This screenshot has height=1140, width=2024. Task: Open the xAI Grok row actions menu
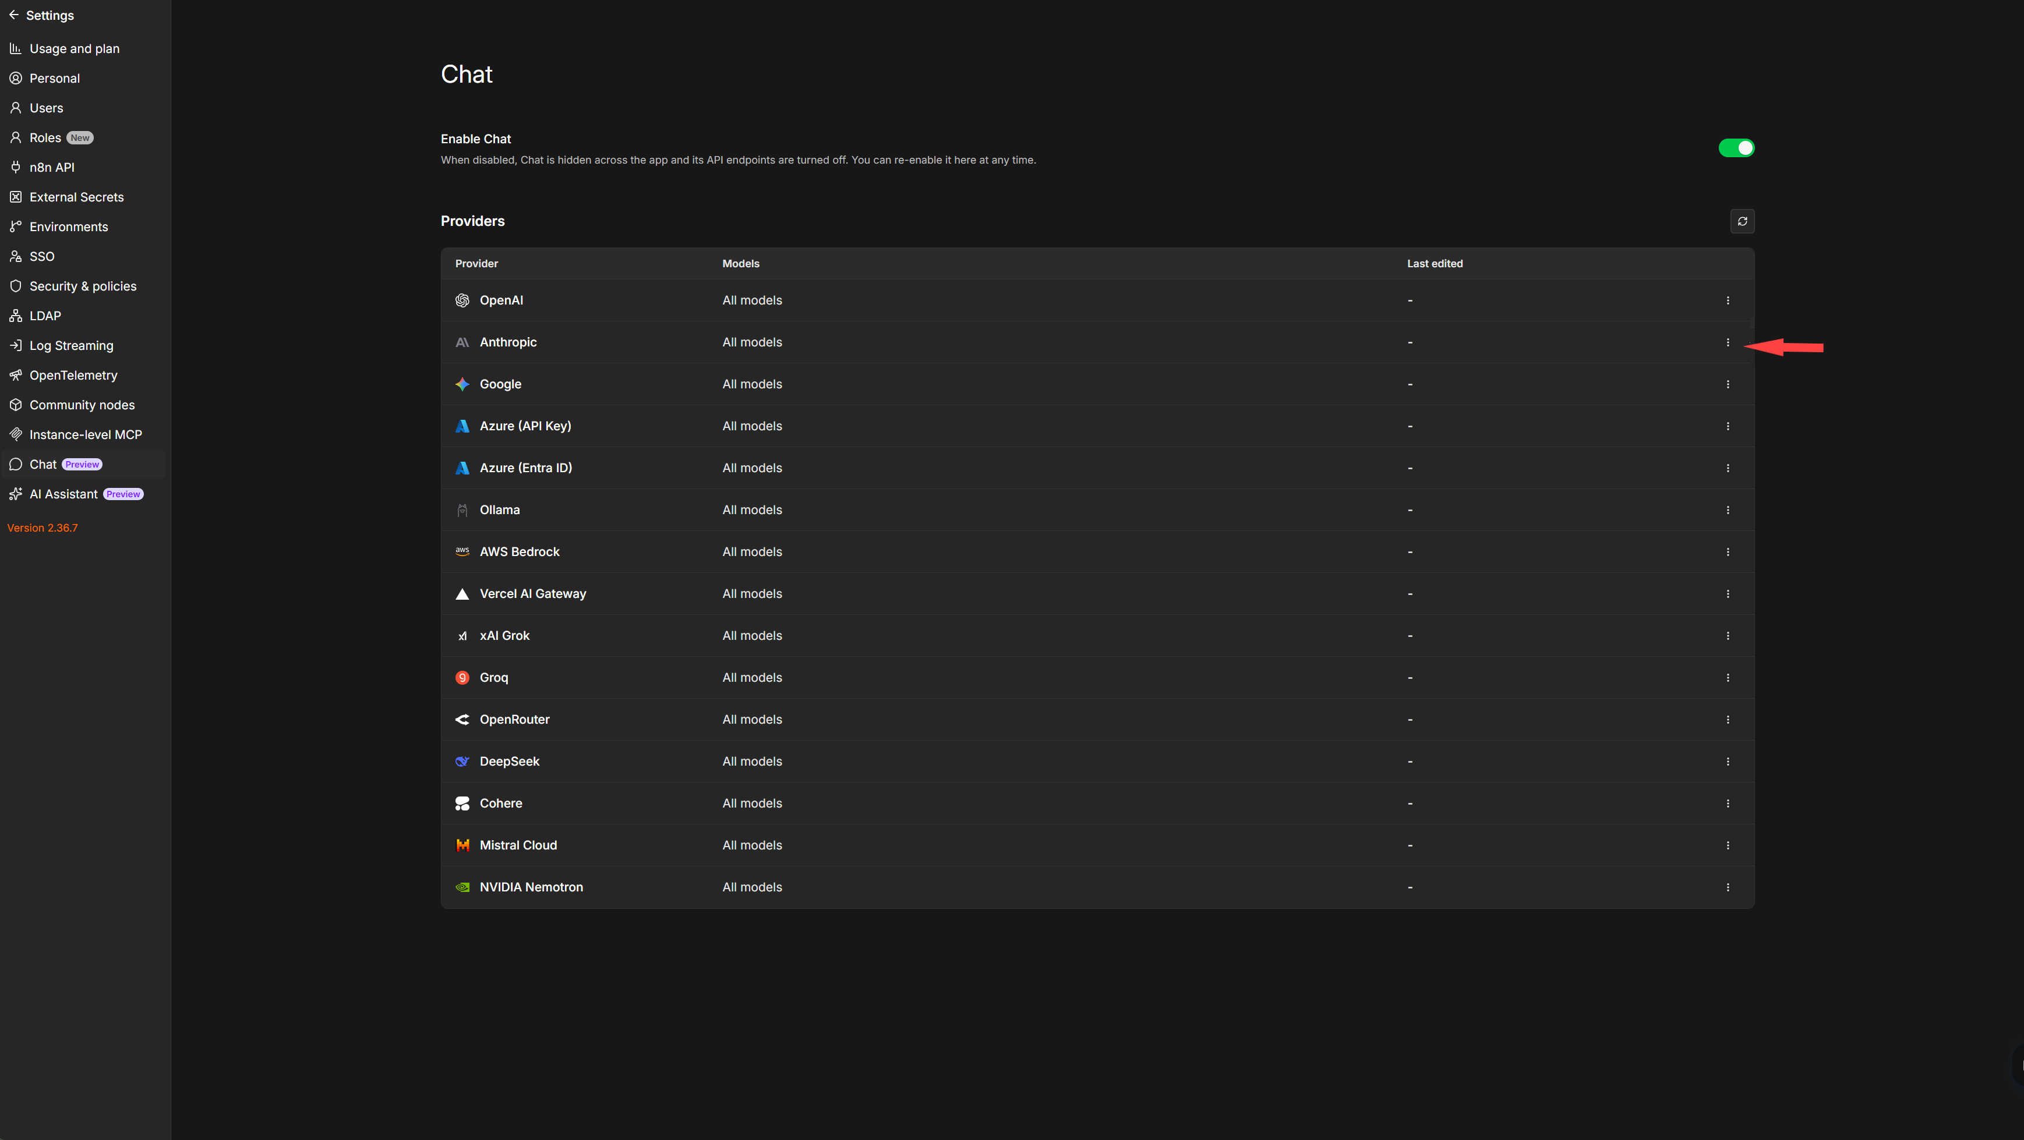(x=1727, y=636)
